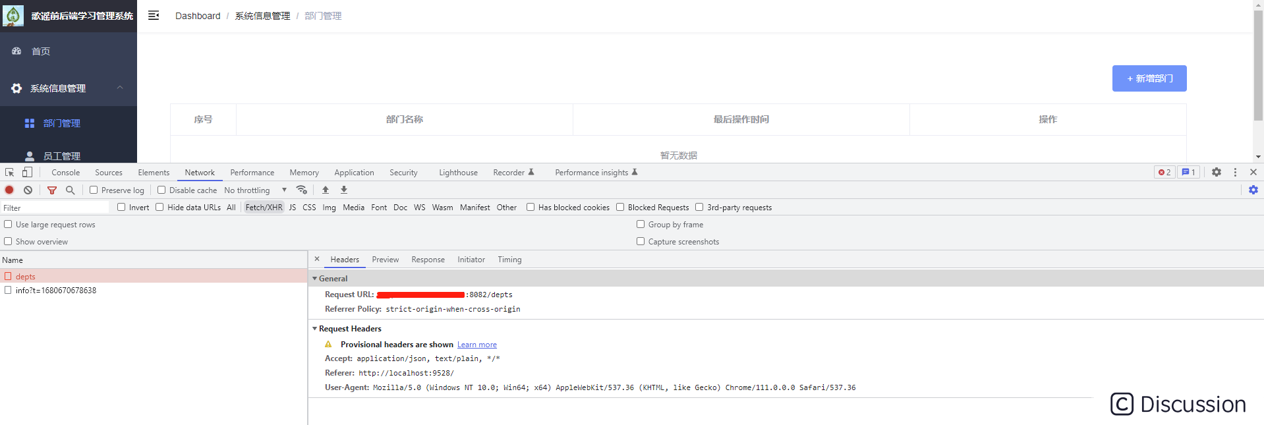Filter requests by Fetch/XHR

[x=264, y=207]
